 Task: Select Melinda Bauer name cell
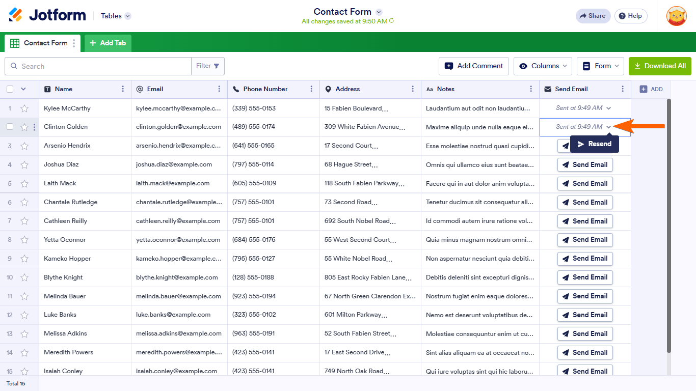point(85,296)
